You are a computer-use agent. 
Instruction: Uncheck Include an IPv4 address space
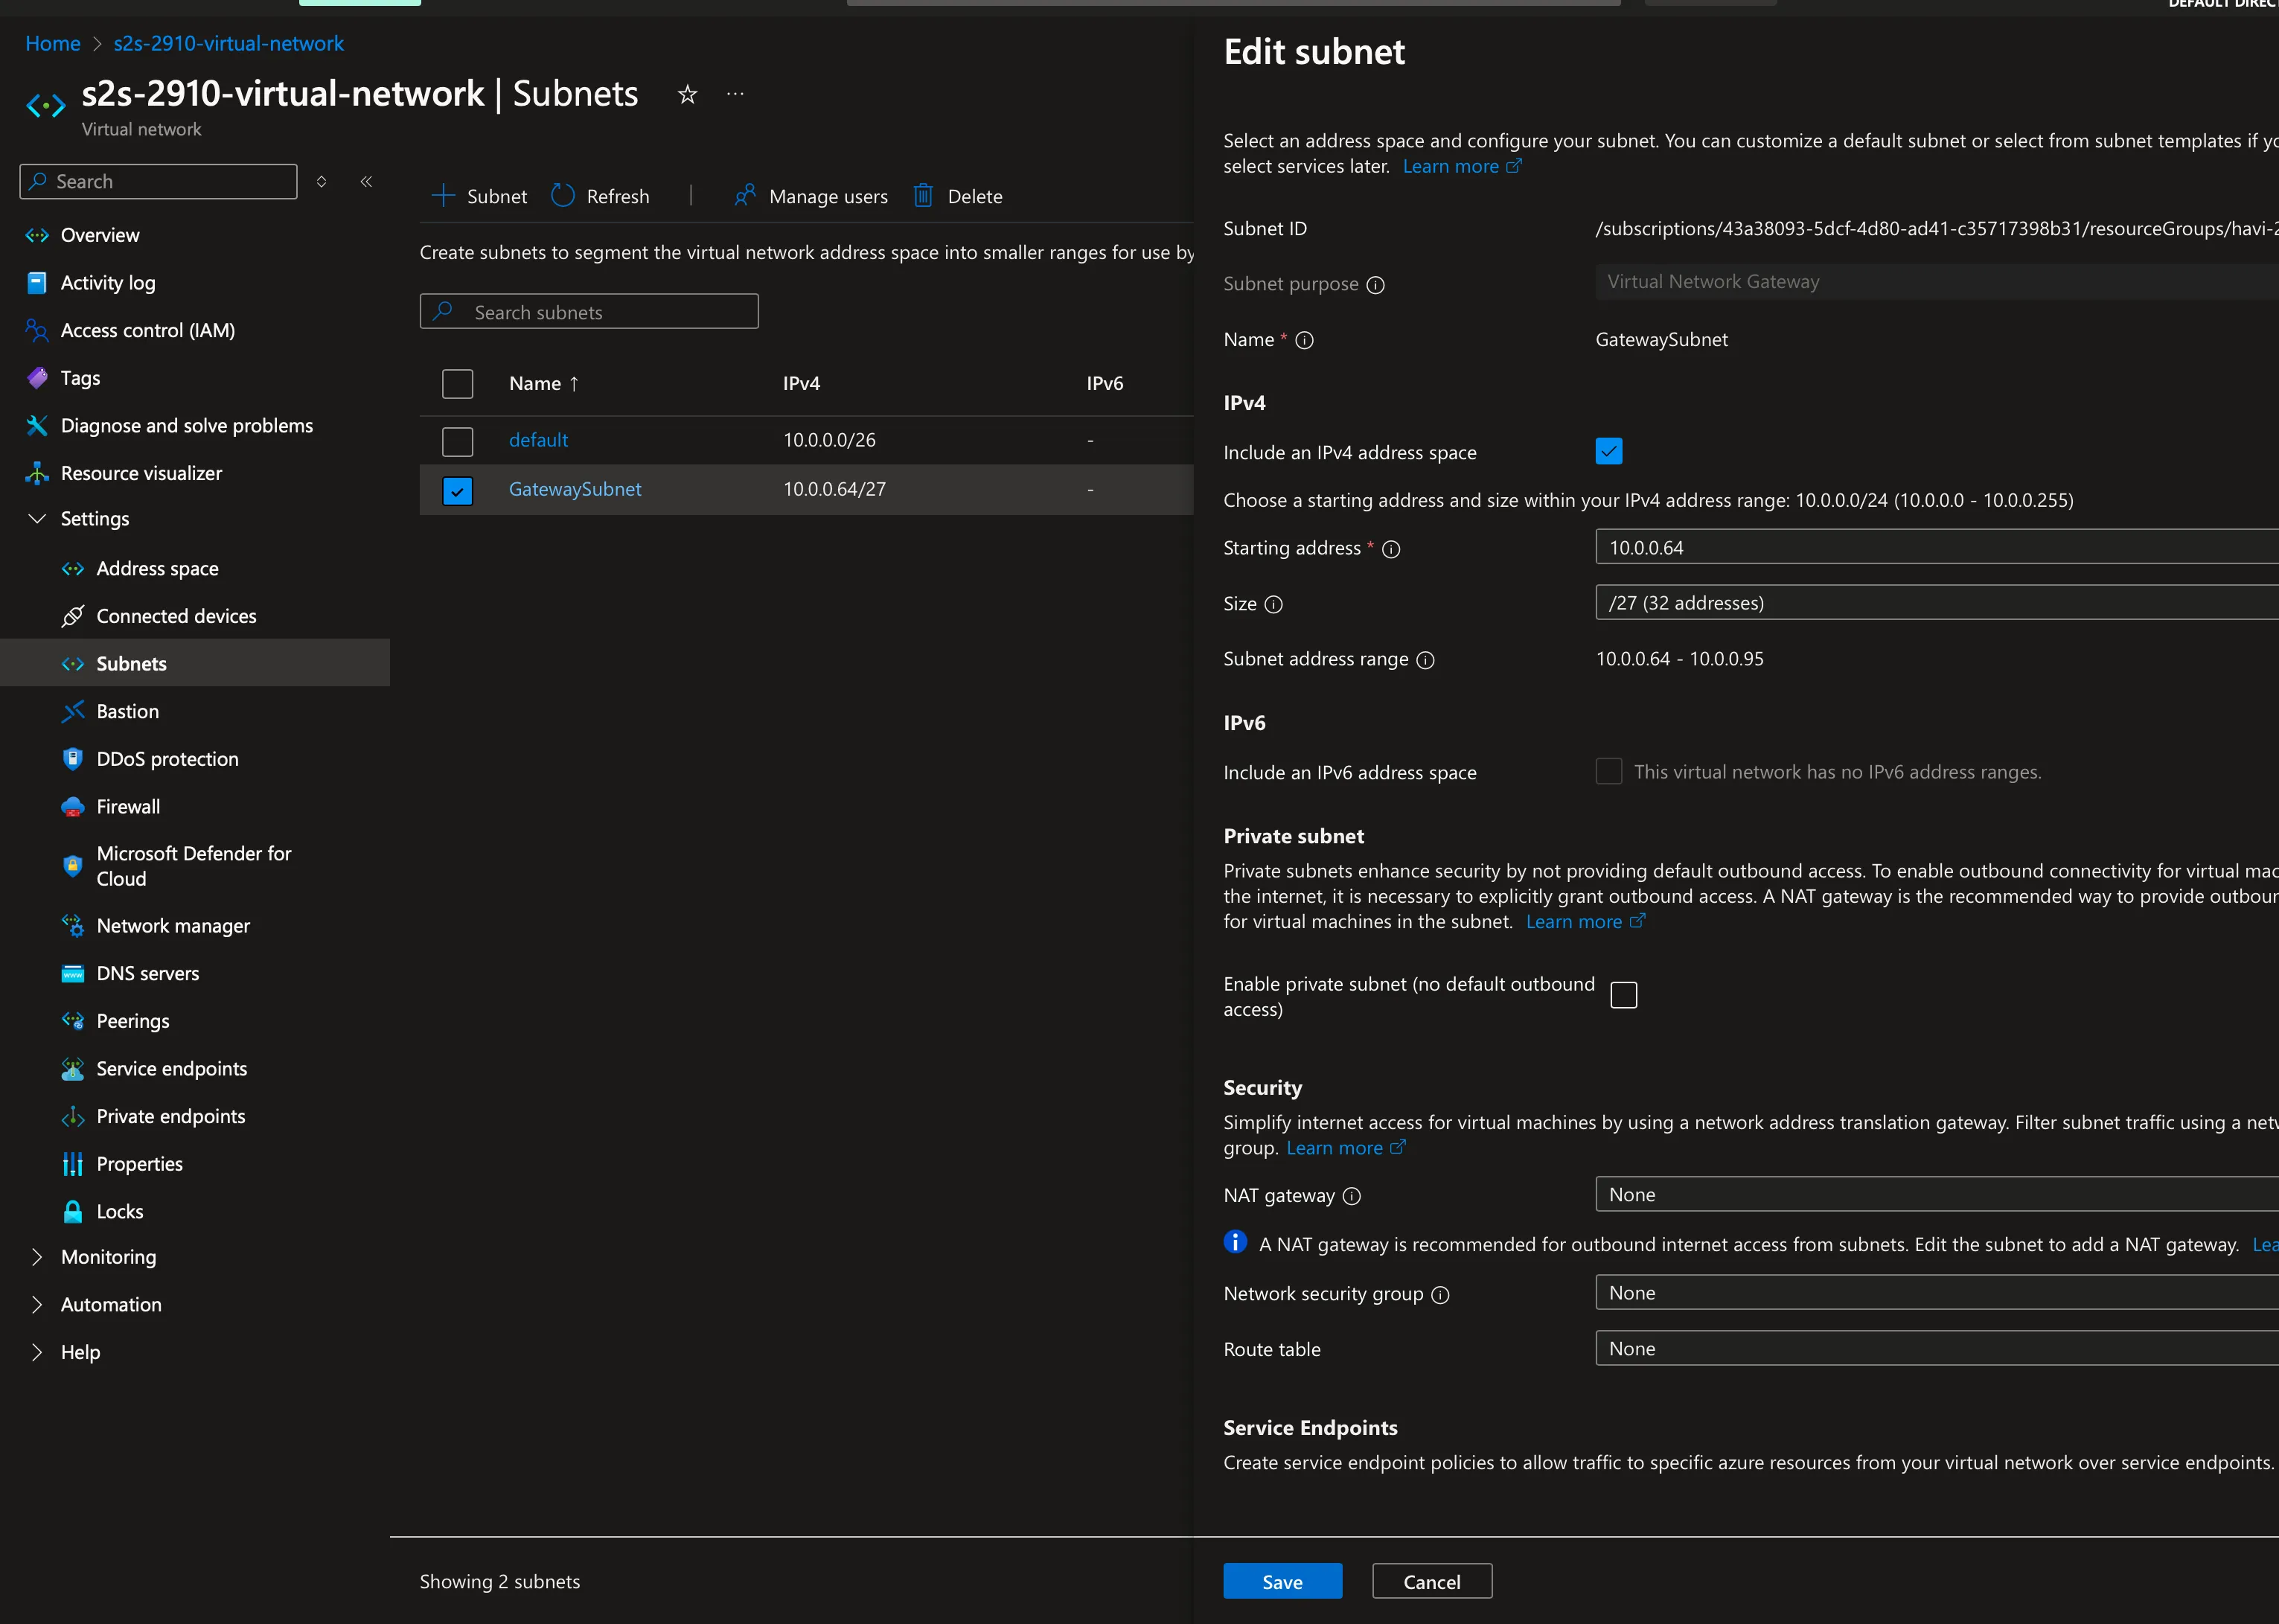point(1608,451)
